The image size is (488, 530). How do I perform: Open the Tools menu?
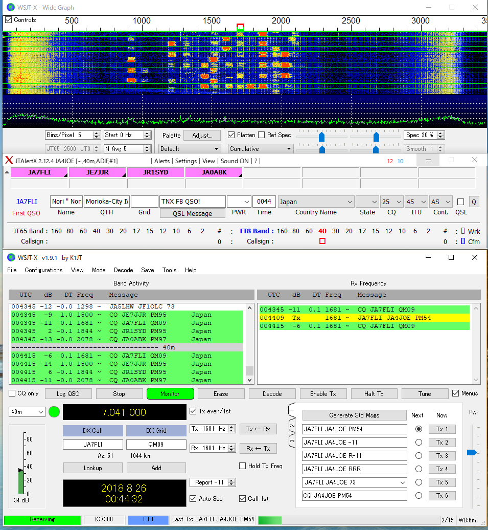pos(169,270)
